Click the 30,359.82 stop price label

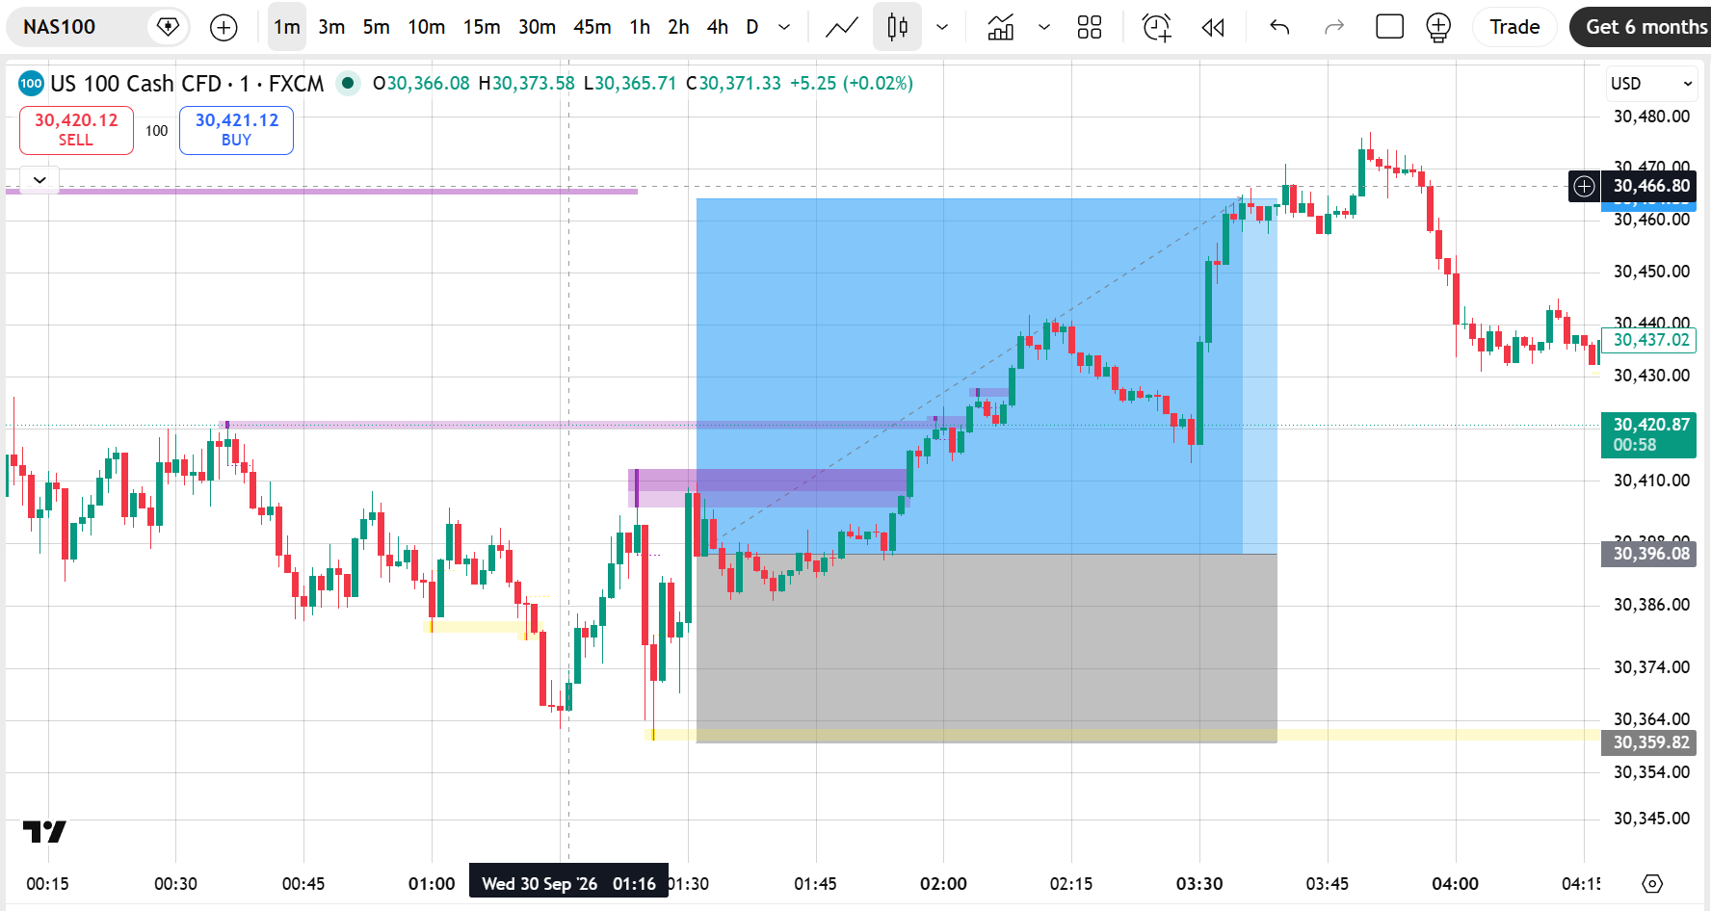click(1649, 742)
